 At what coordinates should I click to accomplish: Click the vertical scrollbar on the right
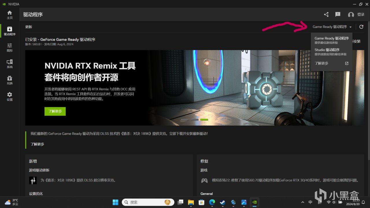tap(369, 91)
